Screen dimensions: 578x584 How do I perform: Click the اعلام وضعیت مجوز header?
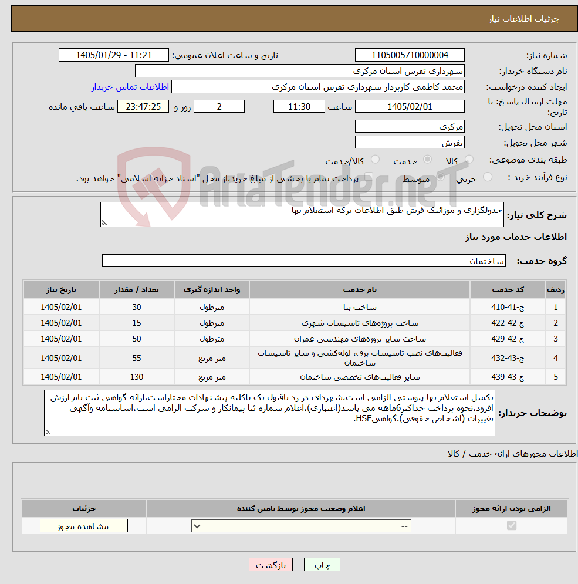tap(301, 508)
